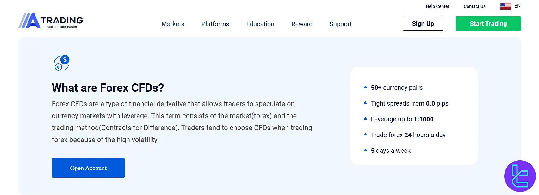This screenshot has height=195, width=539.
Task: Open the Support section
Action: (341, 24)
